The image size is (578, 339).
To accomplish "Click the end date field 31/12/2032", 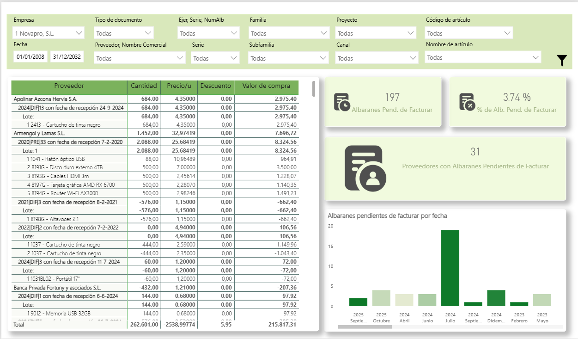I will [67, 57].
